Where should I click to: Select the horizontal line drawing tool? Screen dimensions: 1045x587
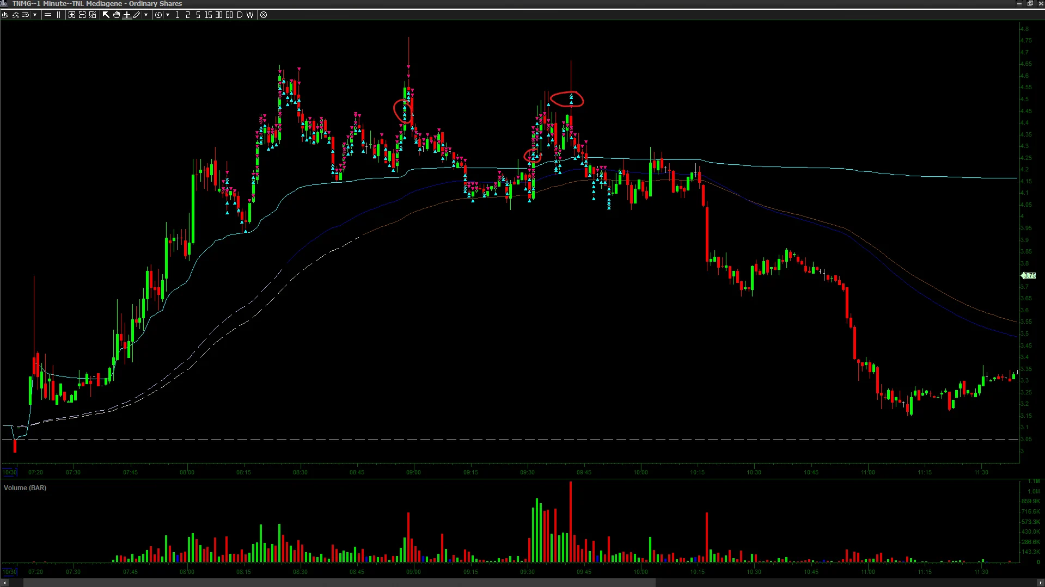pyautogui.click(x=48, y=15)
